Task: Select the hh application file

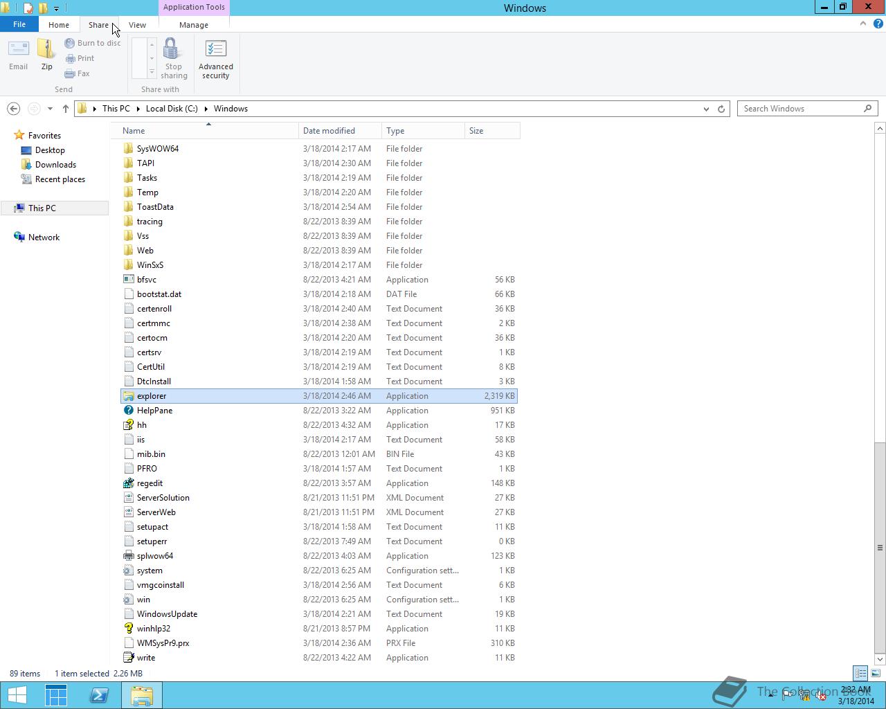Action: coord(142,425)
